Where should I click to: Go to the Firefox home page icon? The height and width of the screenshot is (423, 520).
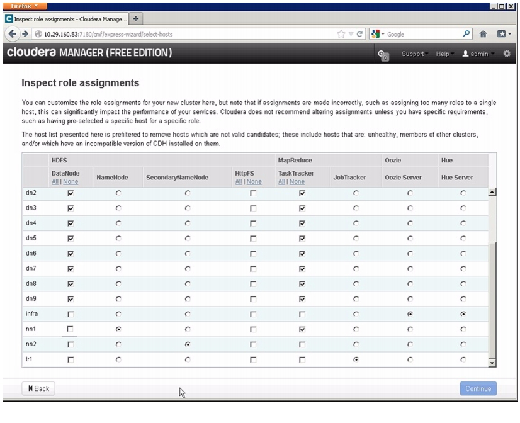[x=483, y=34]
